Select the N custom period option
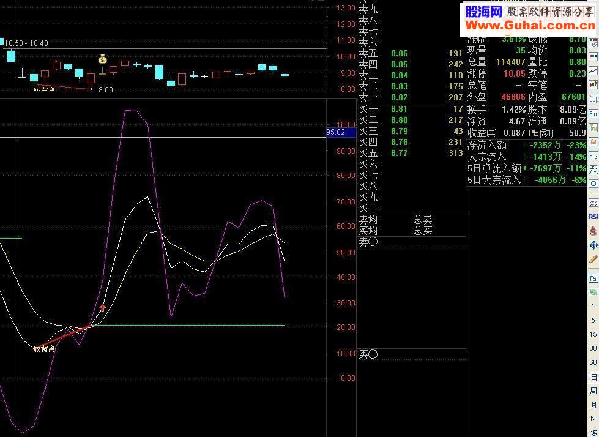This screenshot has height=437, width=599. click(x=593, y=419)
